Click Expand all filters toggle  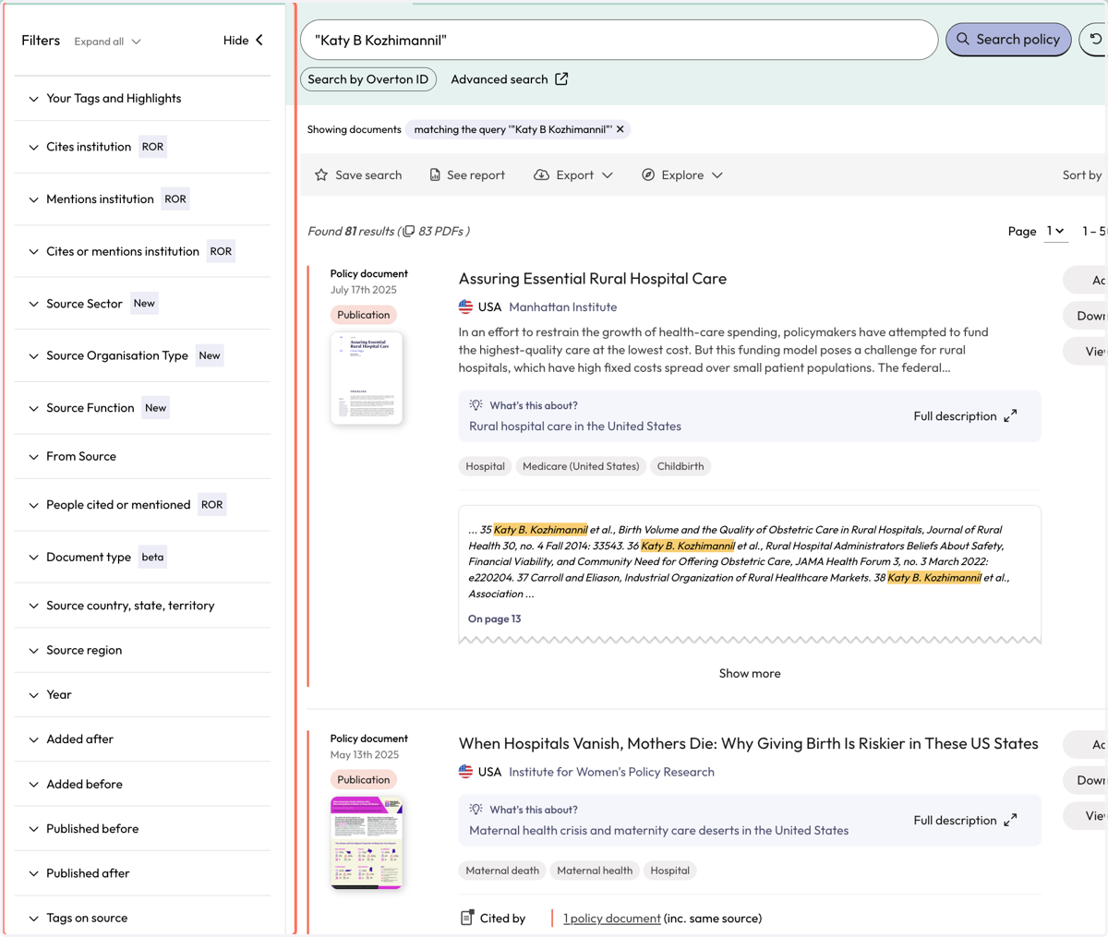point(108,42)
